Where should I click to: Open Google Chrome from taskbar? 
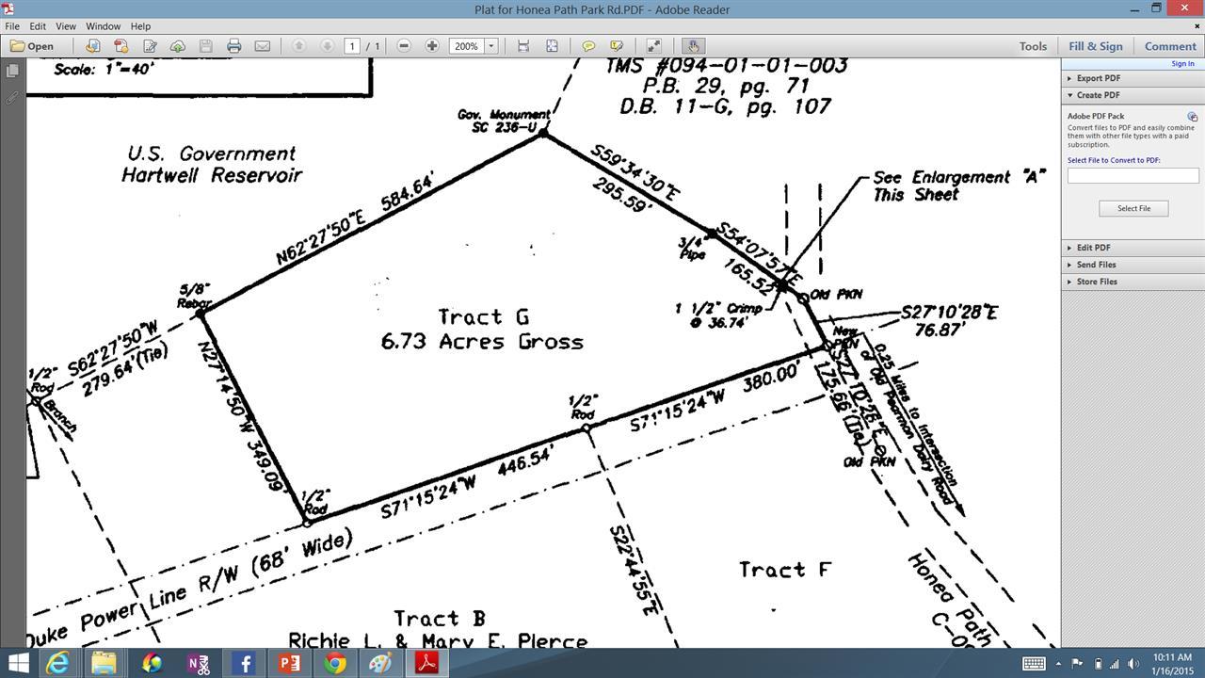(334, 663)
